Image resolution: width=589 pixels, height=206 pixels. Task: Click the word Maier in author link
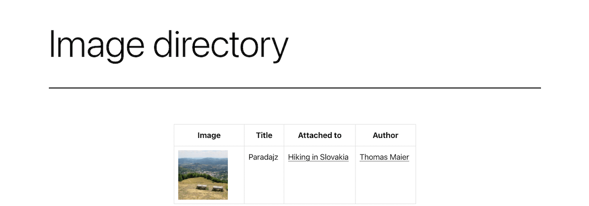tap(398, 157)
